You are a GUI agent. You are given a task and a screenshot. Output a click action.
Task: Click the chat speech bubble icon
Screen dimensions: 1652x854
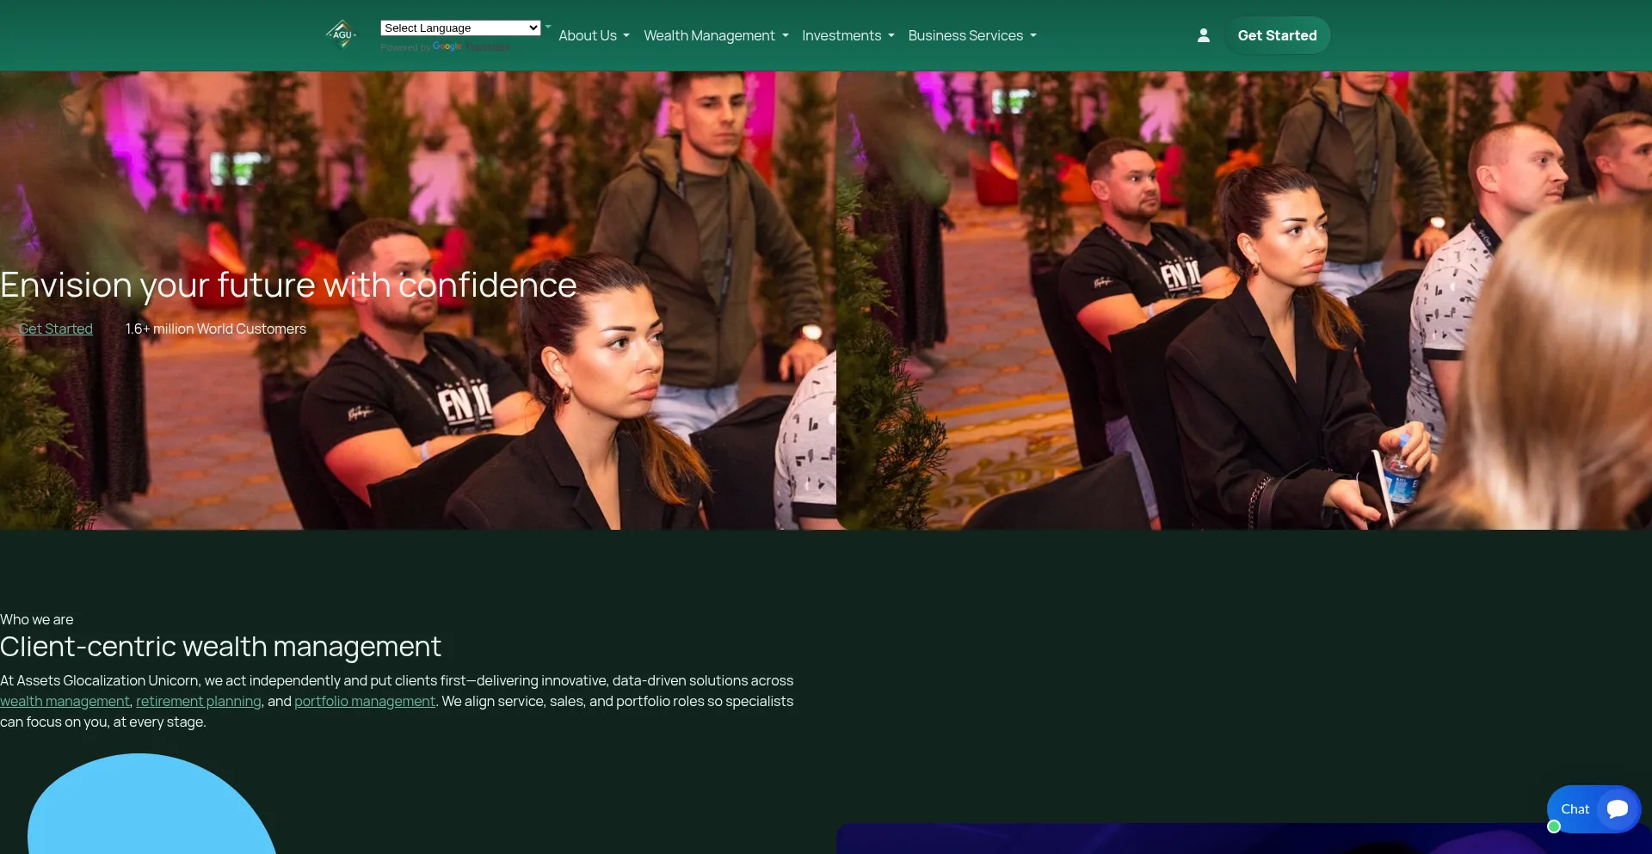[x=1617, y=809]
